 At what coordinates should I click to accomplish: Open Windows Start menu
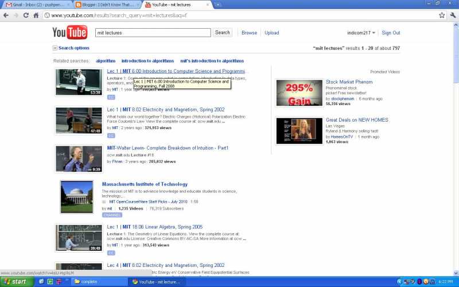[x=17, y=282]
